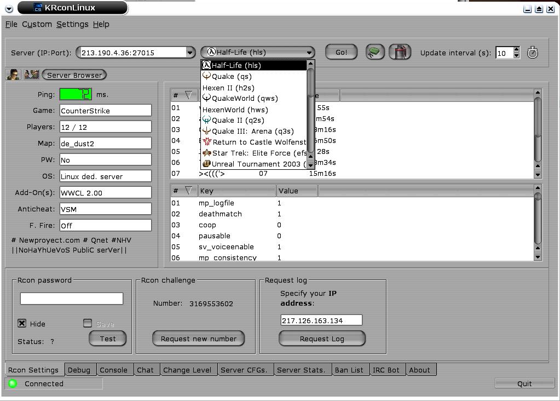The width and height of the screenshot is (560, 401).
Task: Click the green network connect icon
Action: [375, 52]
